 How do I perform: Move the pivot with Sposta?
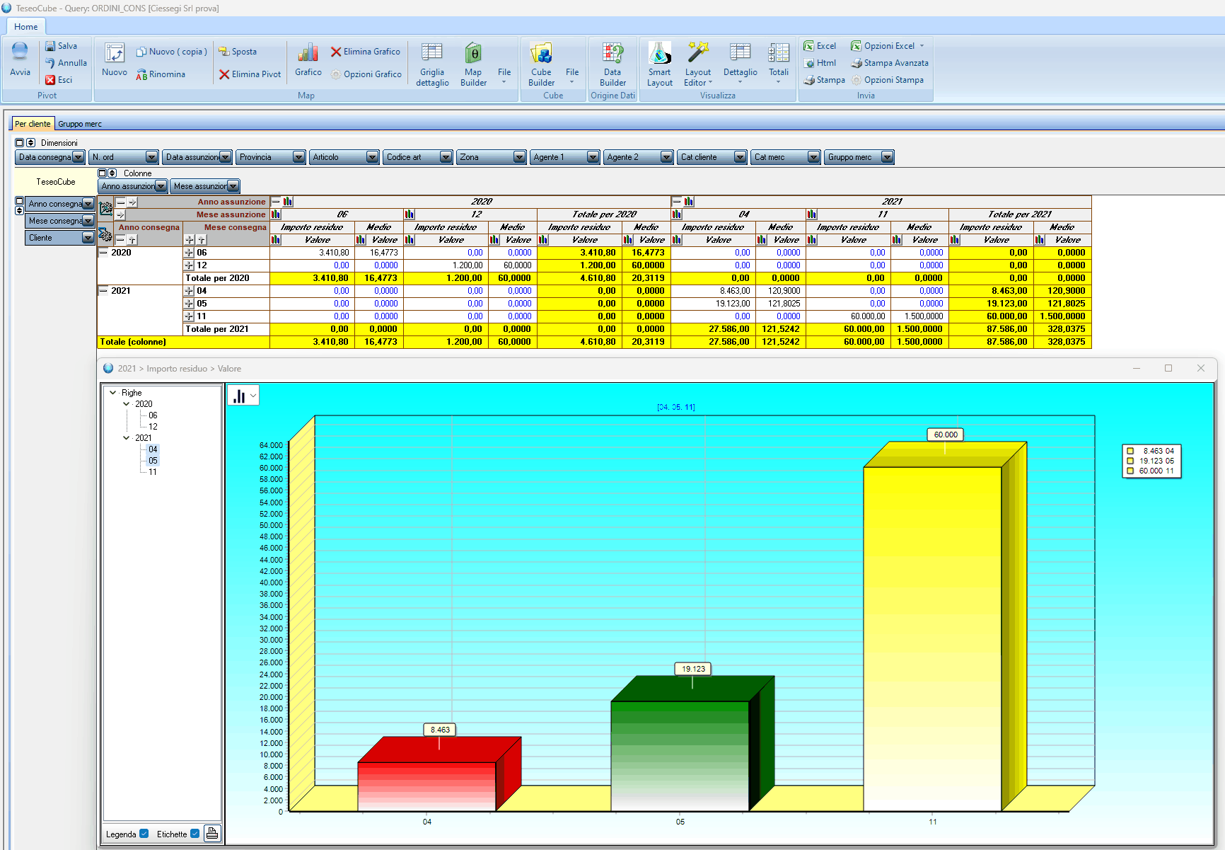click(x=238, y=52)
